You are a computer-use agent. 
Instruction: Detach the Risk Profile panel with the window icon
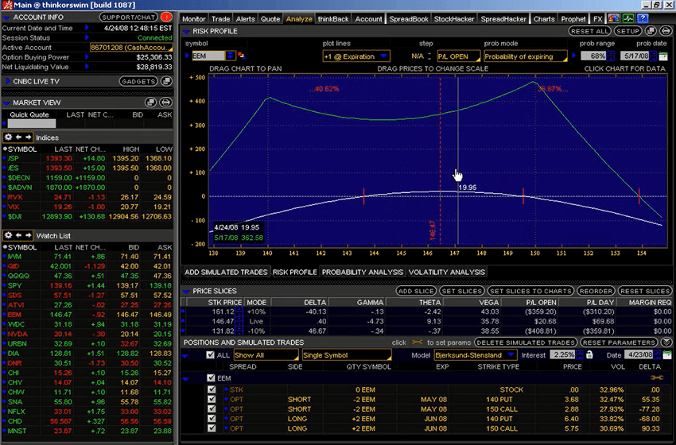[651, 31]
